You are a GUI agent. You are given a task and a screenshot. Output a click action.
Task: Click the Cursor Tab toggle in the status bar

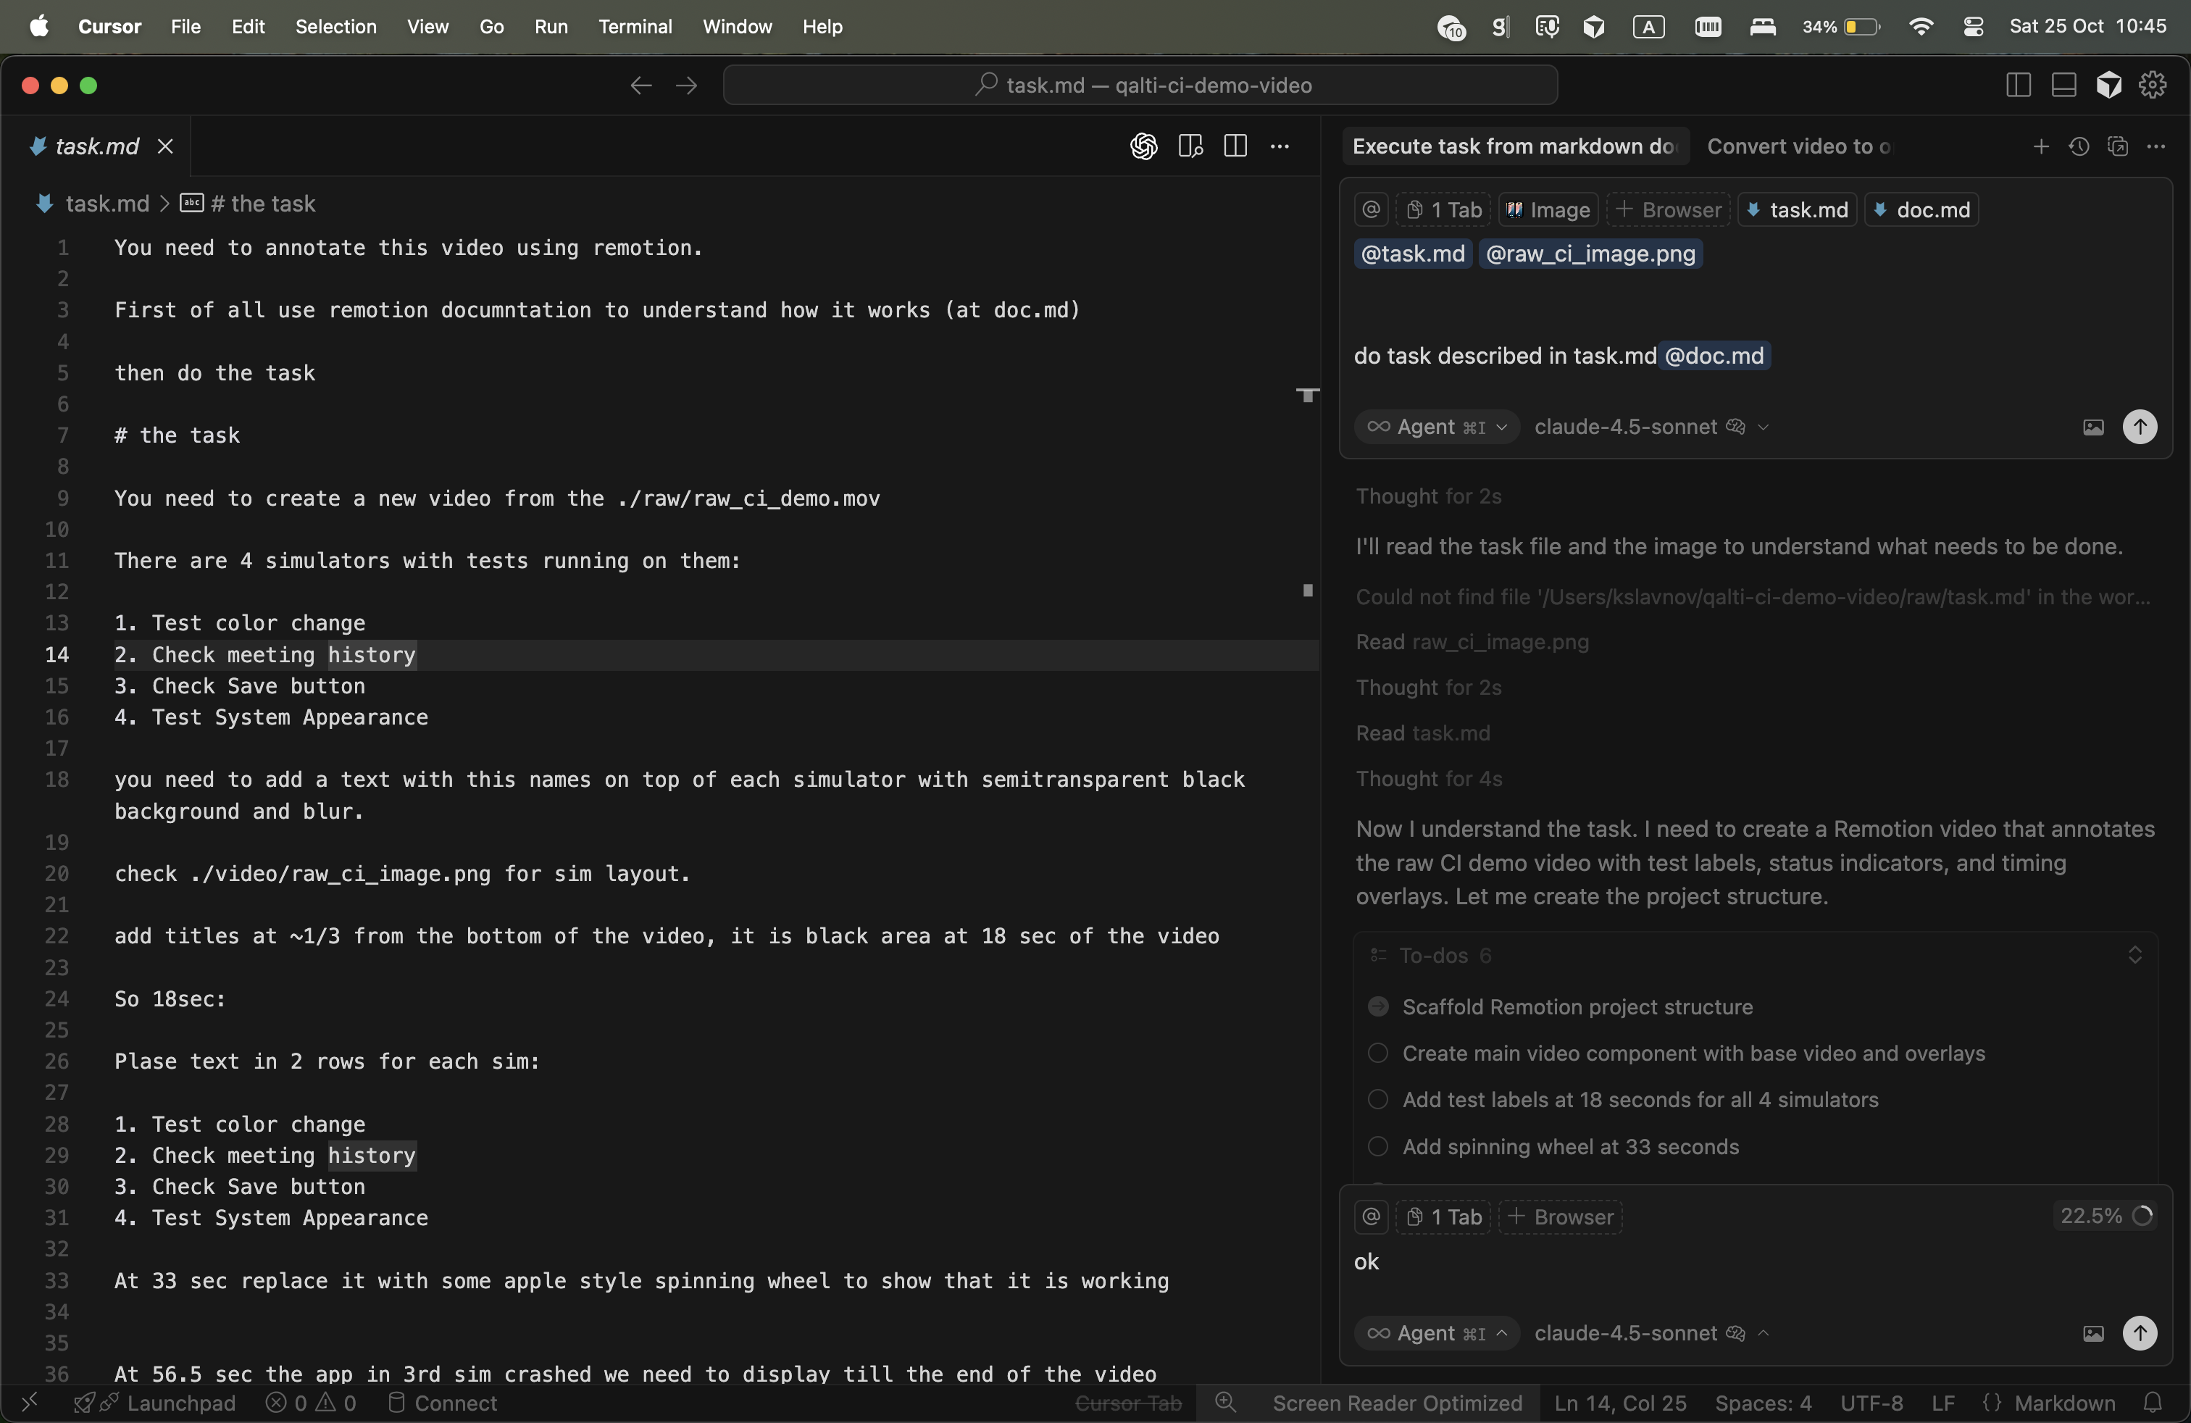pos(1127,1403)
